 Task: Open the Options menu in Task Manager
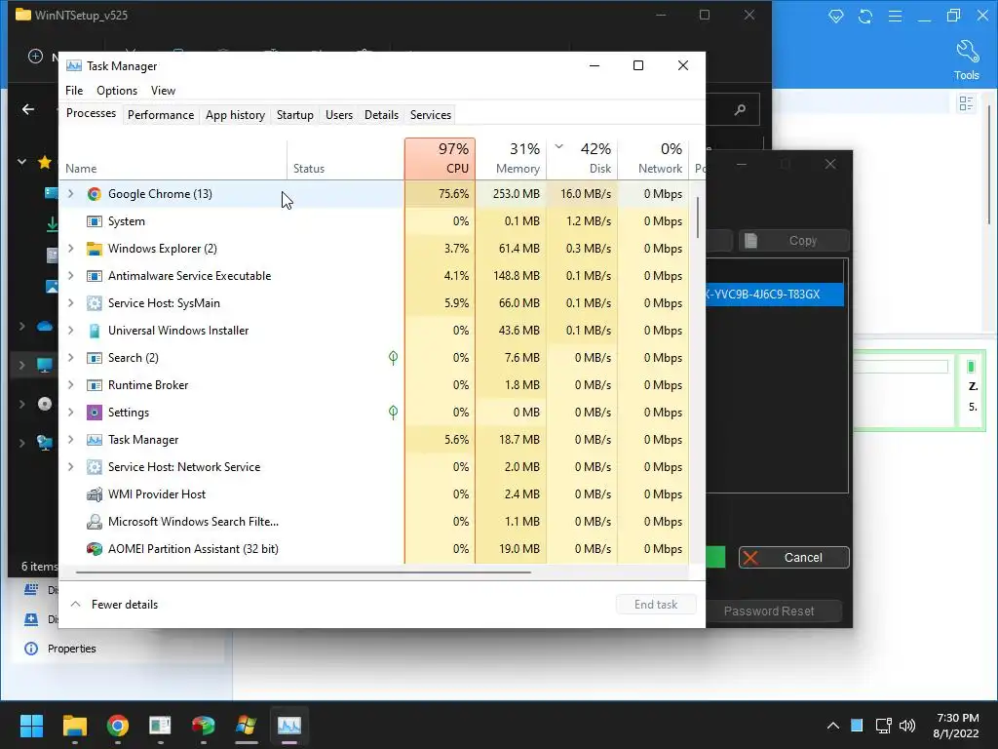pyautogui.click(x=117, y=91)
